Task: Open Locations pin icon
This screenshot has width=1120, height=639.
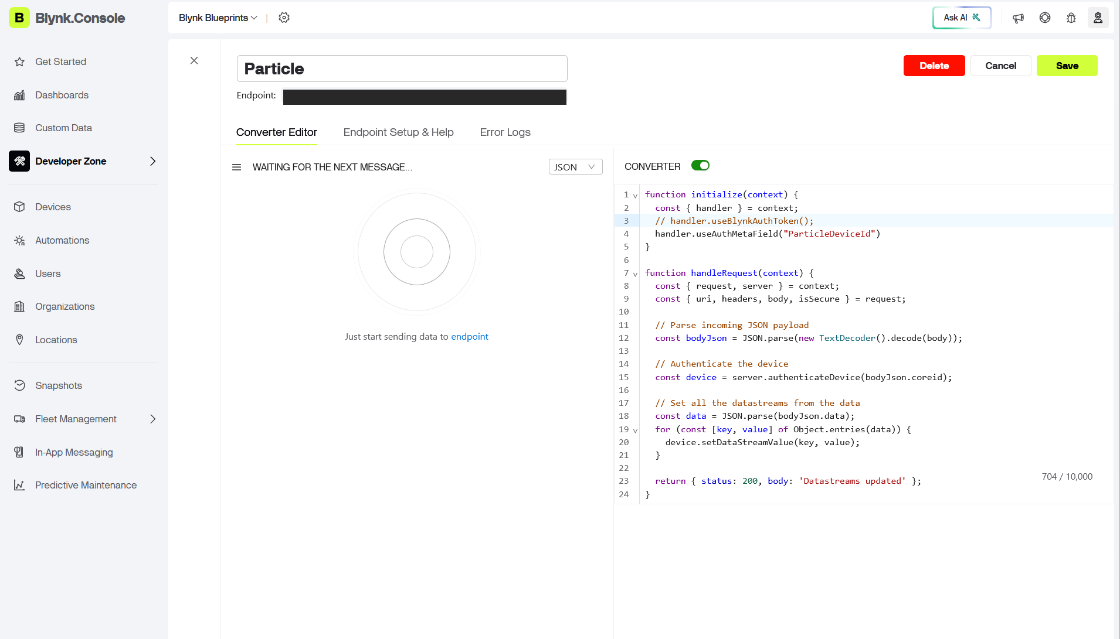Action: click(x=19, y=340)
